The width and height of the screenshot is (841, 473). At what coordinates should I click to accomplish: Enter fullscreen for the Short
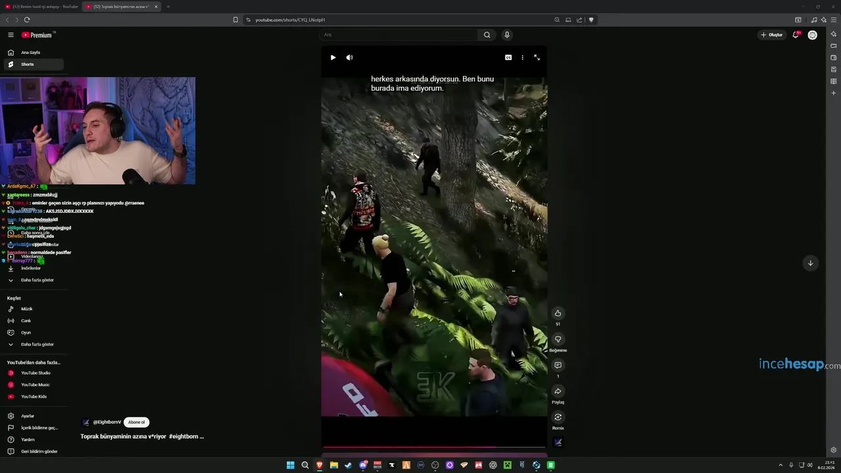(537, 58)
